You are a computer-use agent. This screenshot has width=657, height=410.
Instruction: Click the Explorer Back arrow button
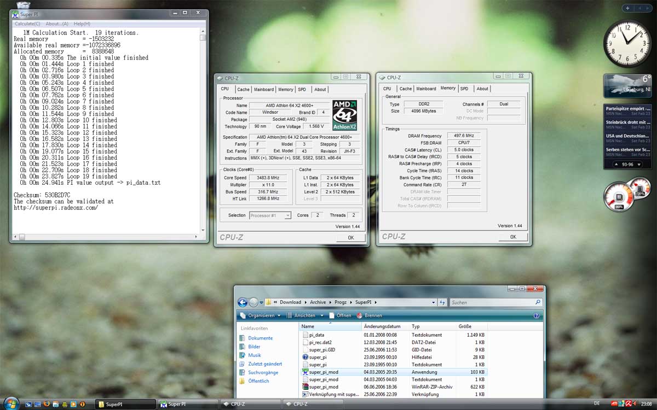pyautogui.click(x=243, y=302)
